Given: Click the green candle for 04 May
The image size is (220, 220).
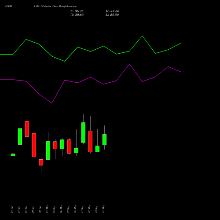Looking at the screenshot, I should pos(48,150).
